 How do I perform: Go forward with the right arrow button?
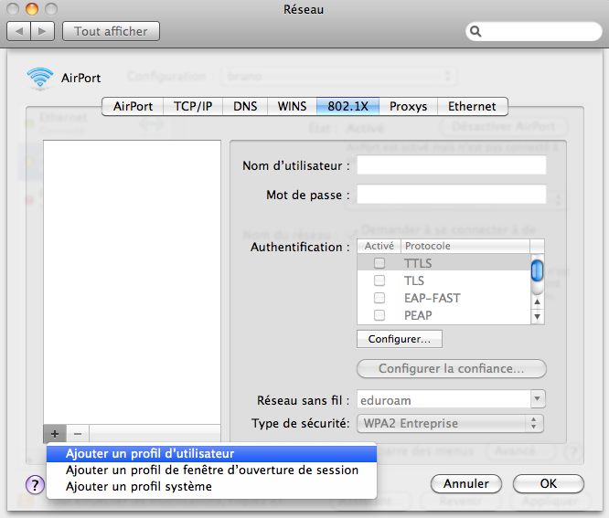point(44,31)
